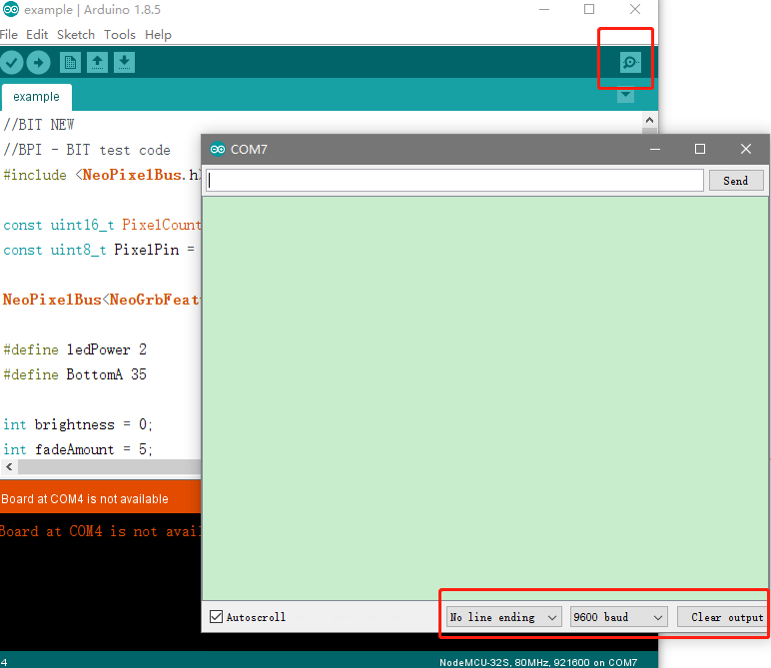Open the 9600 baud rate dropdown

coord(618,617)
